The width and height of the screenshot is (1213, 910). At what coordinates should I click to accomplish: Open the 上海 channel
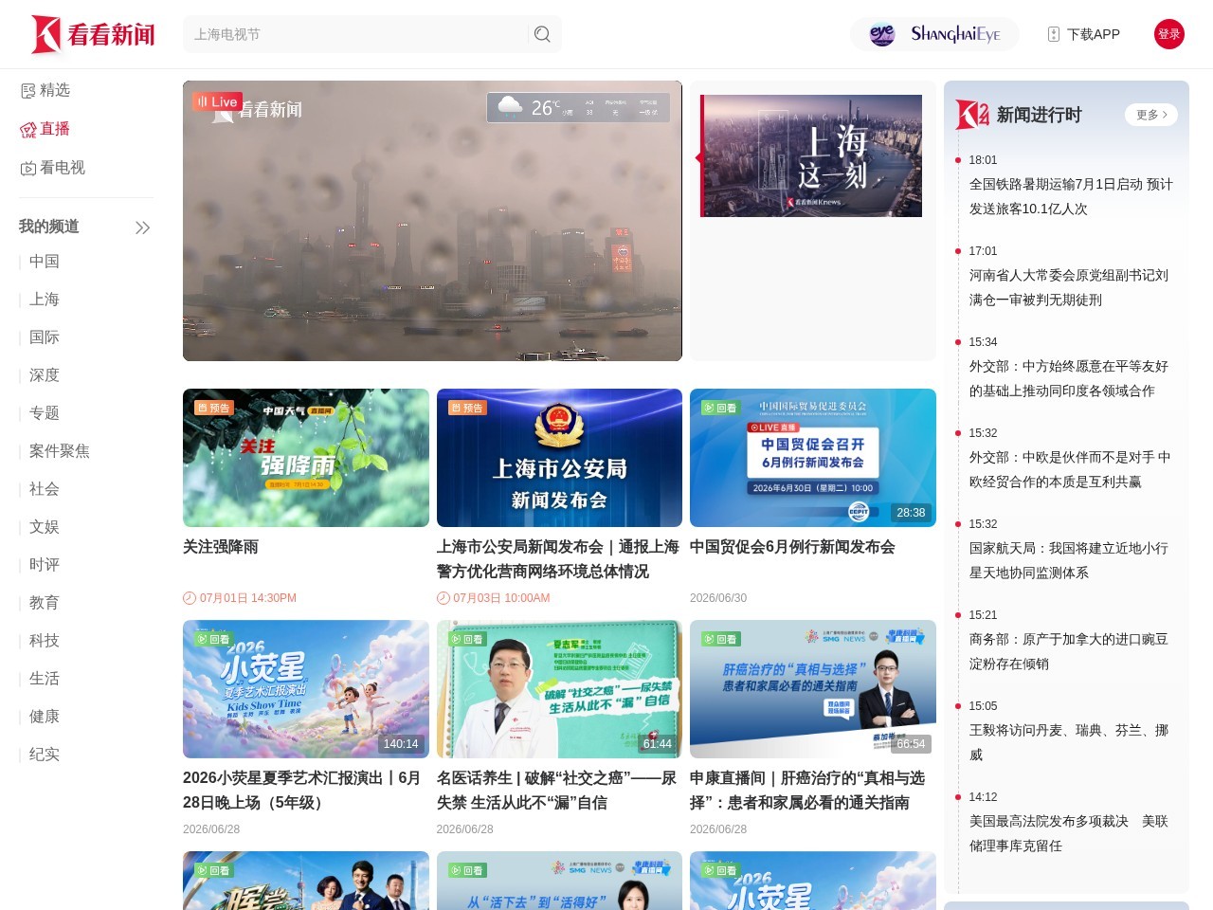(45, 300)
